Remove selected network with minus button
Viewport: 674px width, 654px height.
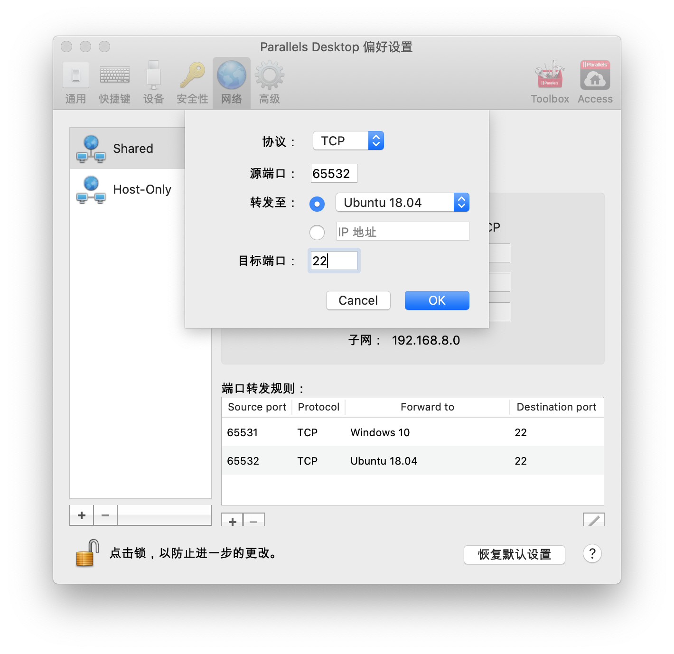[105, 515]
